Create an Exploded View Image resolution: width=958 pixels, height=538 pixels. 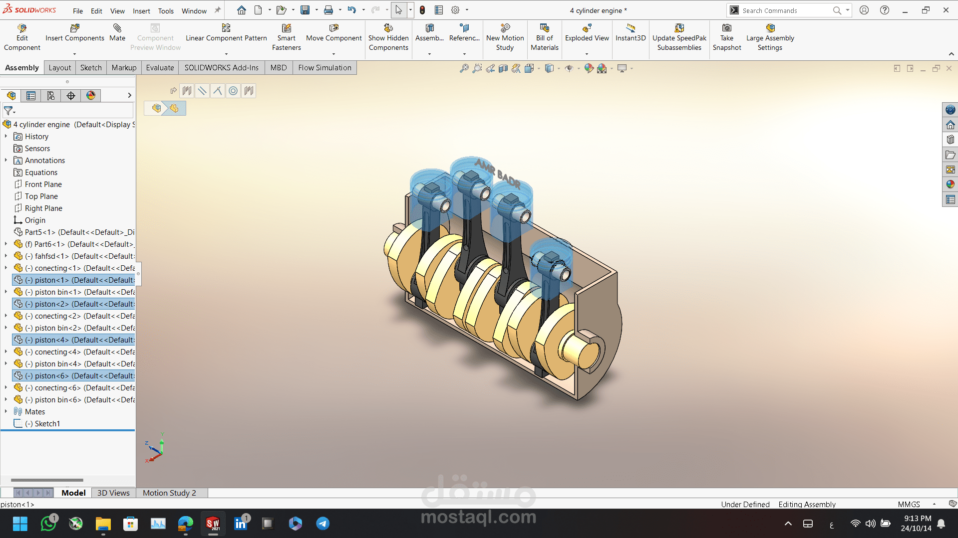[587, 33]
